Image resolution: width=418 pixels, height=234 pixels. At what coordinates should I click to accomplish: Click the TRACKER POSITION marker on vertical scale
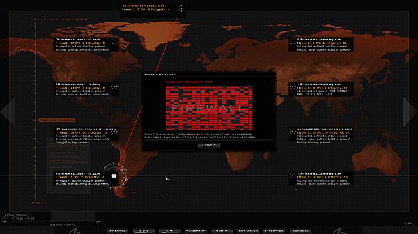pyautogui.click(x=56, y=120)
